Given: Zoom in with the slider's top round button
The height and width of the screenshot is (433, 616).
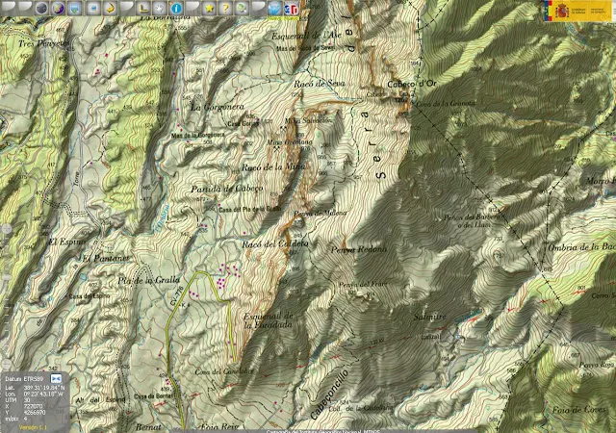Looking at the screenshot, I should (7, 229).
